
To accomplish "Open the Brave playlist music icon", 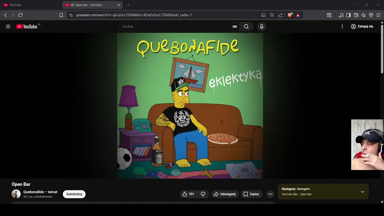I will pyautogui.click(x=341, y=15).
